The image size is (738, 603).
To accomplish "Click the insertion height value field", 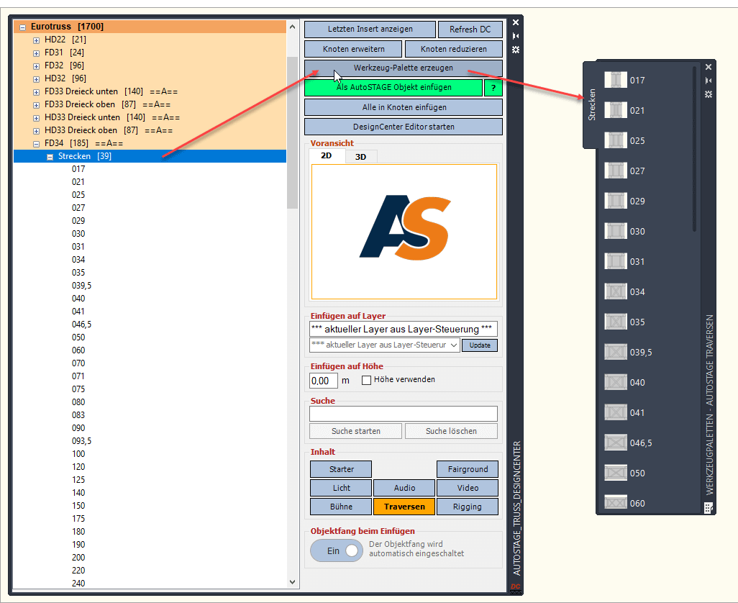I will 324,381.
